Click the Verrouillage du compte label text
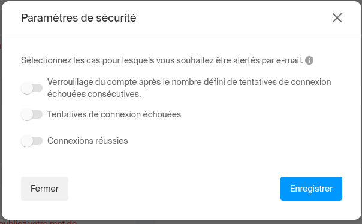The image size is (362, 224). point(189,88)
